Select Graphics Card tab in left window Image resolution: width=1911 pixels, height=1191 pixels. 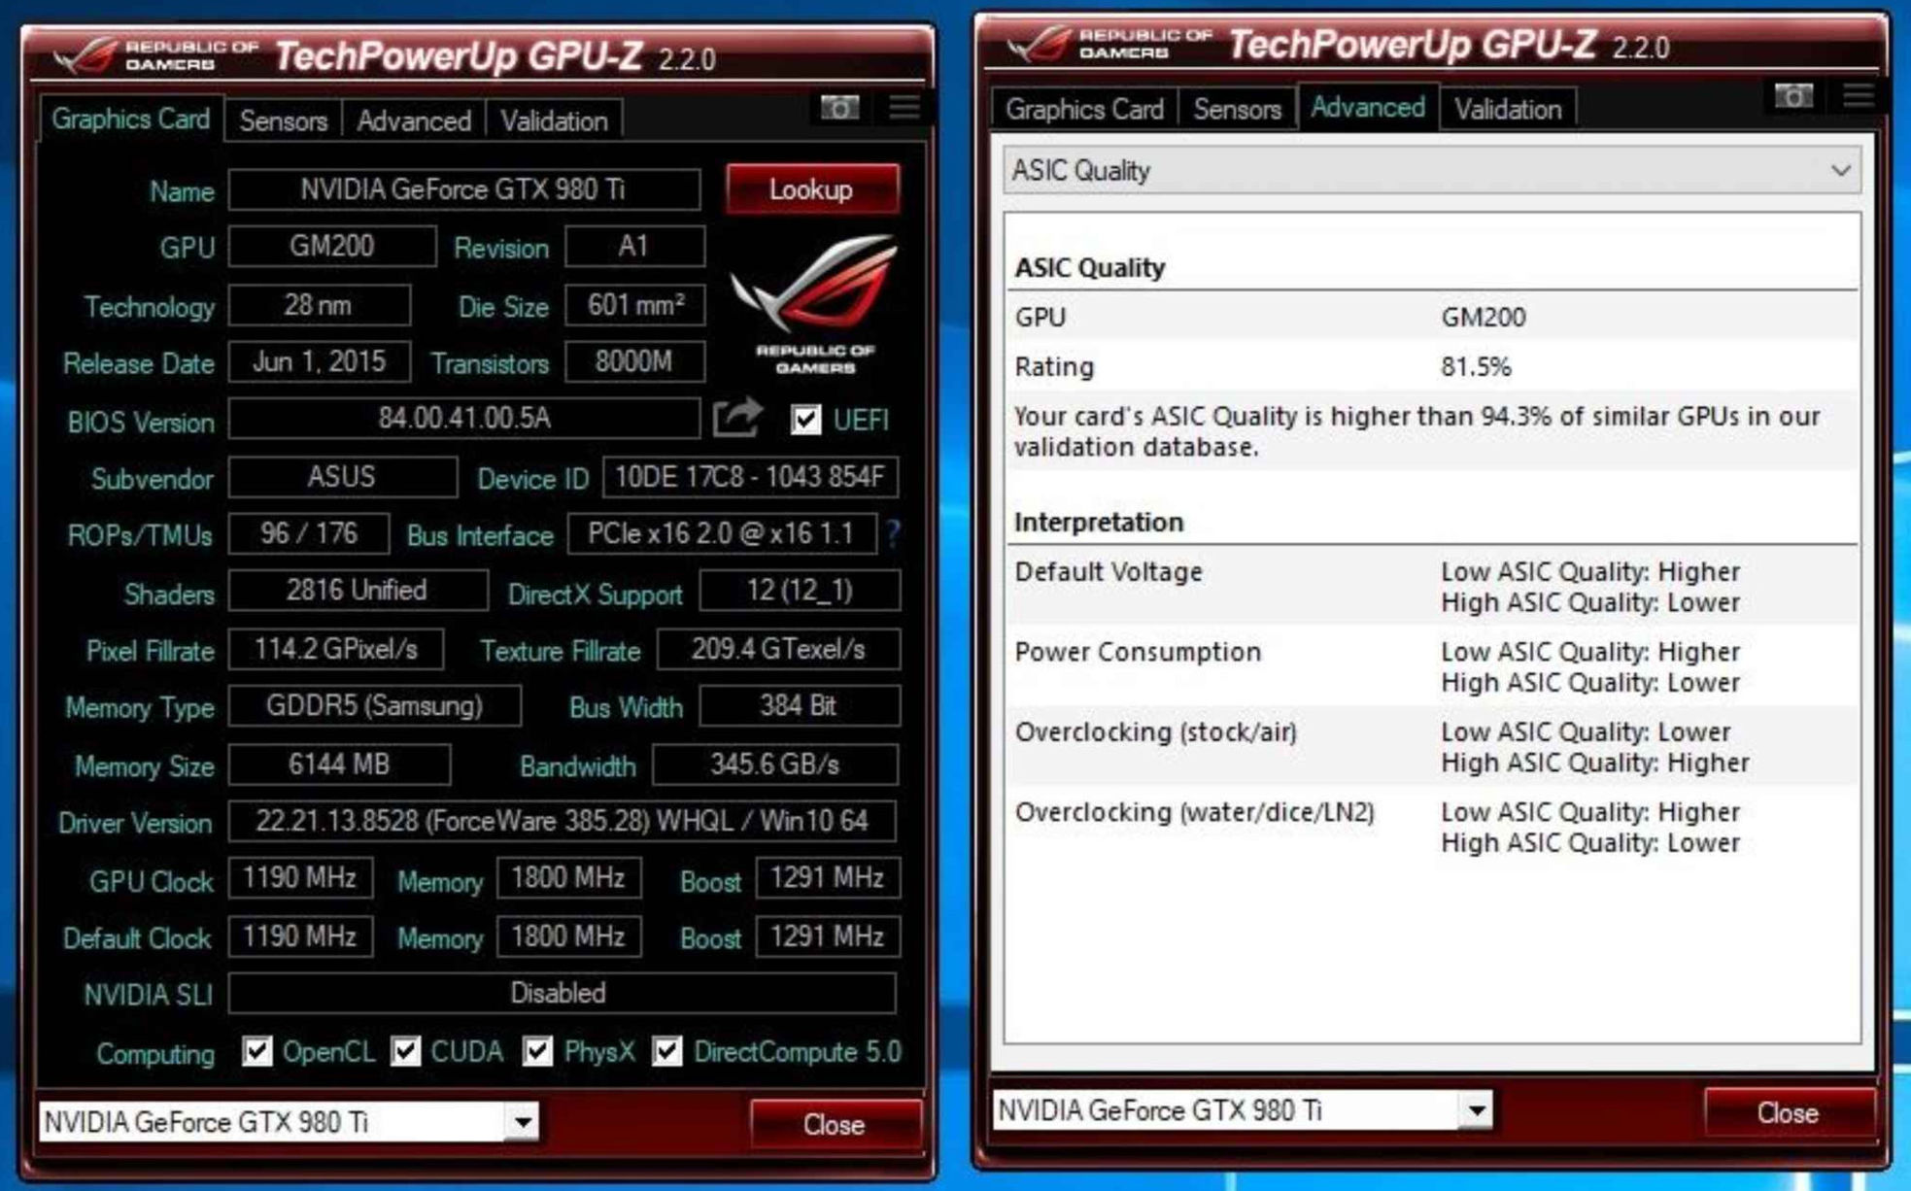point(131,119)
